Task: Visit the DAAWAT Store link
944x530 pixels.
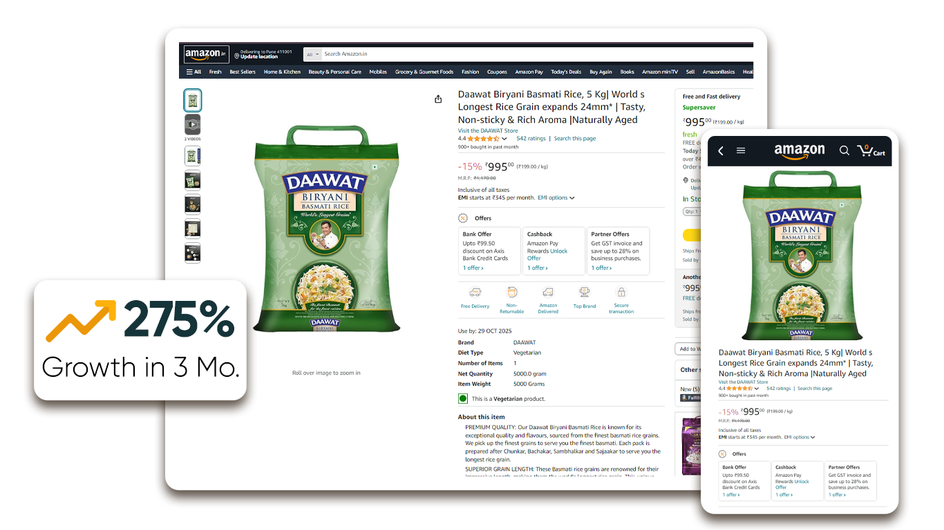Action: [488, 130]
